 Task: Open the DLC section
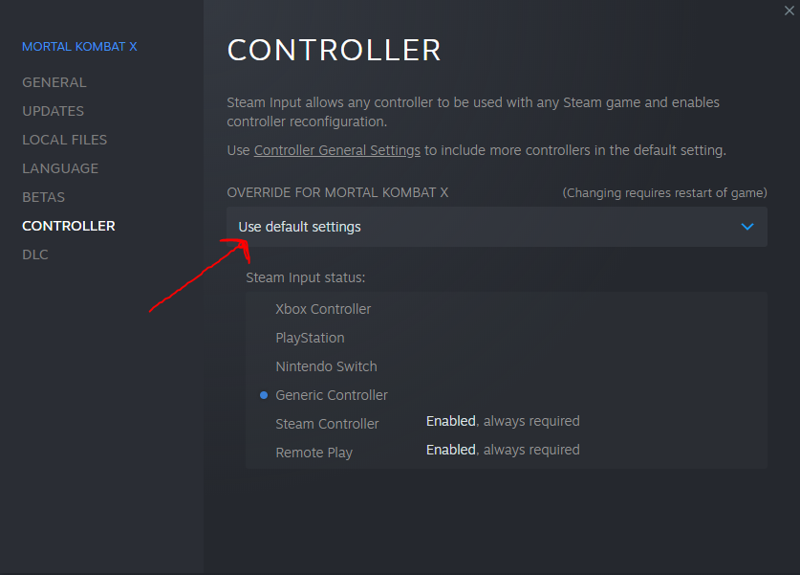tap(35, 254)
